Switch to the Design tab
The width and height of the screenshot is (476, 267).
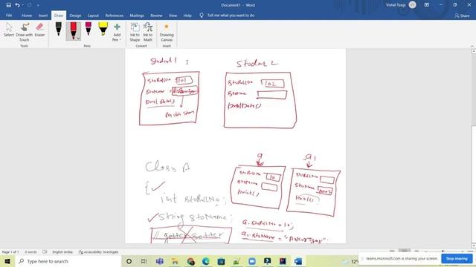75,15
